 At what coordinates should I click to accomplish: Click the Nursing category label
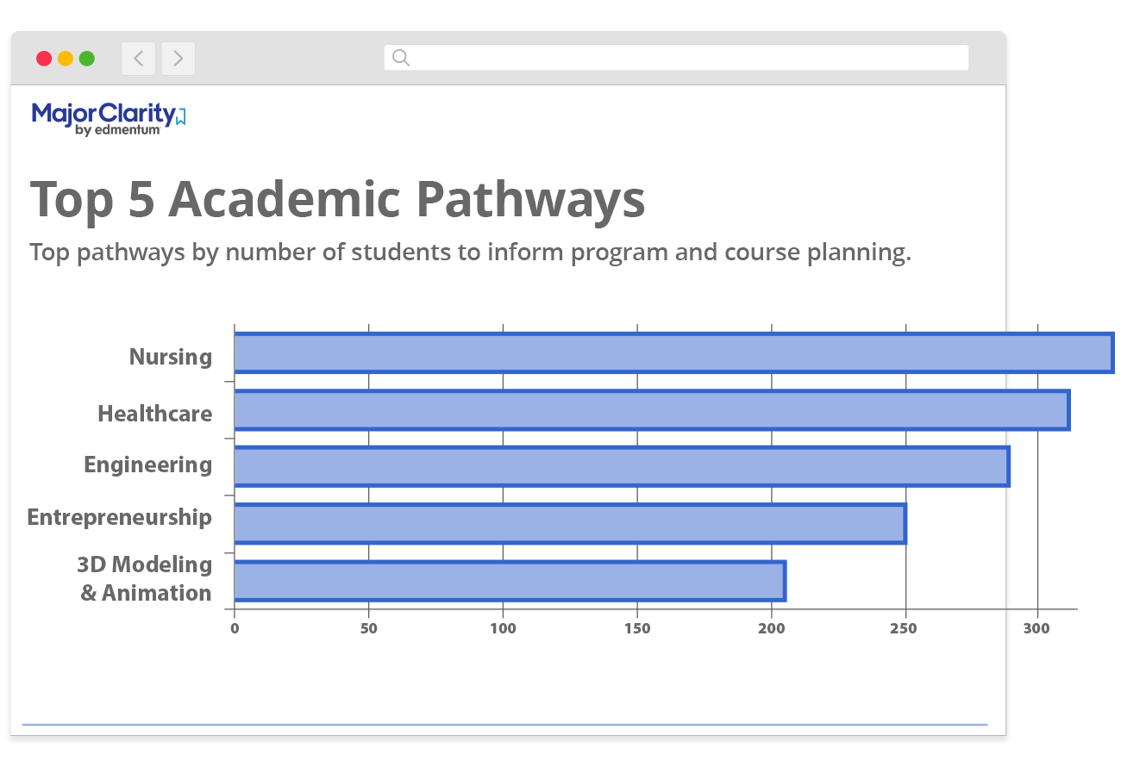point(171,357)
